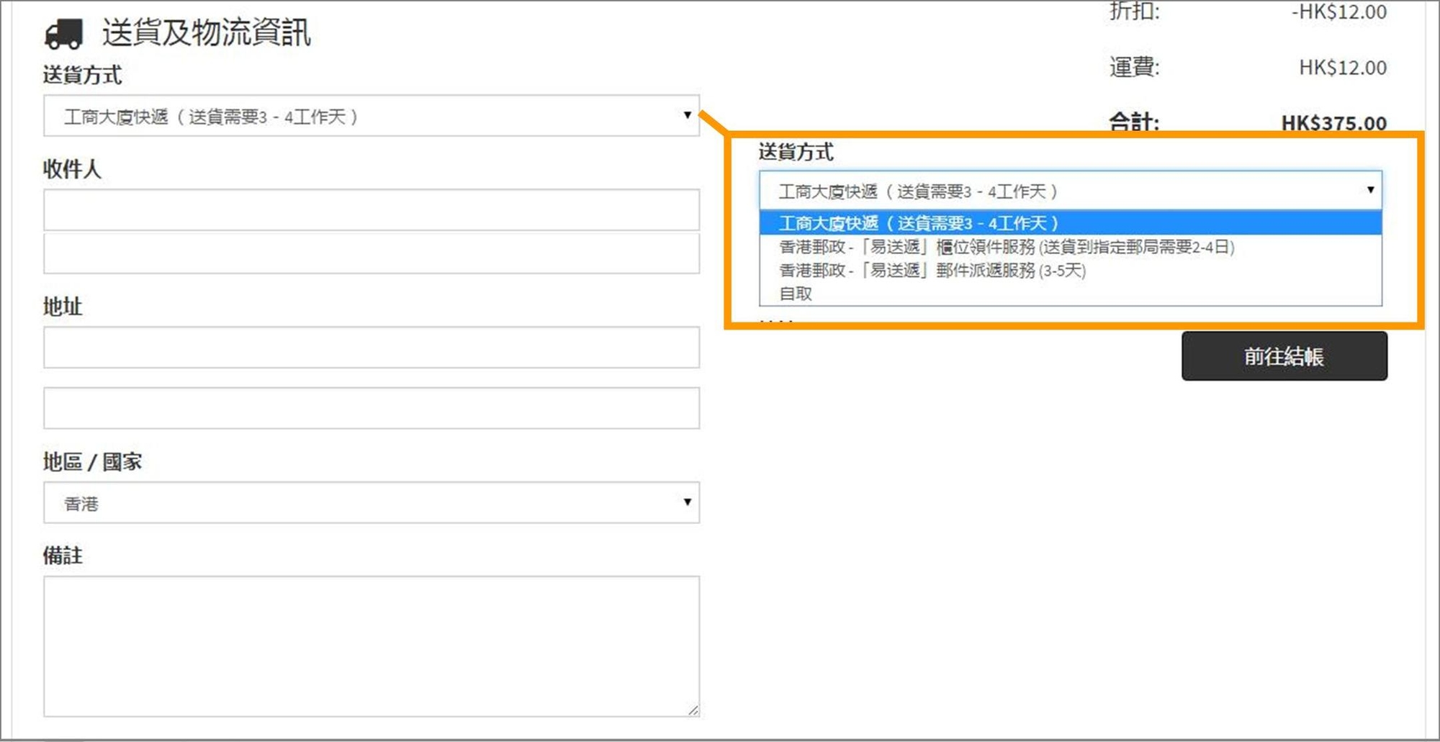Click the delivery truck icon
The height and width of the screenshot is (742, 1440).
(x=63, y=33)
